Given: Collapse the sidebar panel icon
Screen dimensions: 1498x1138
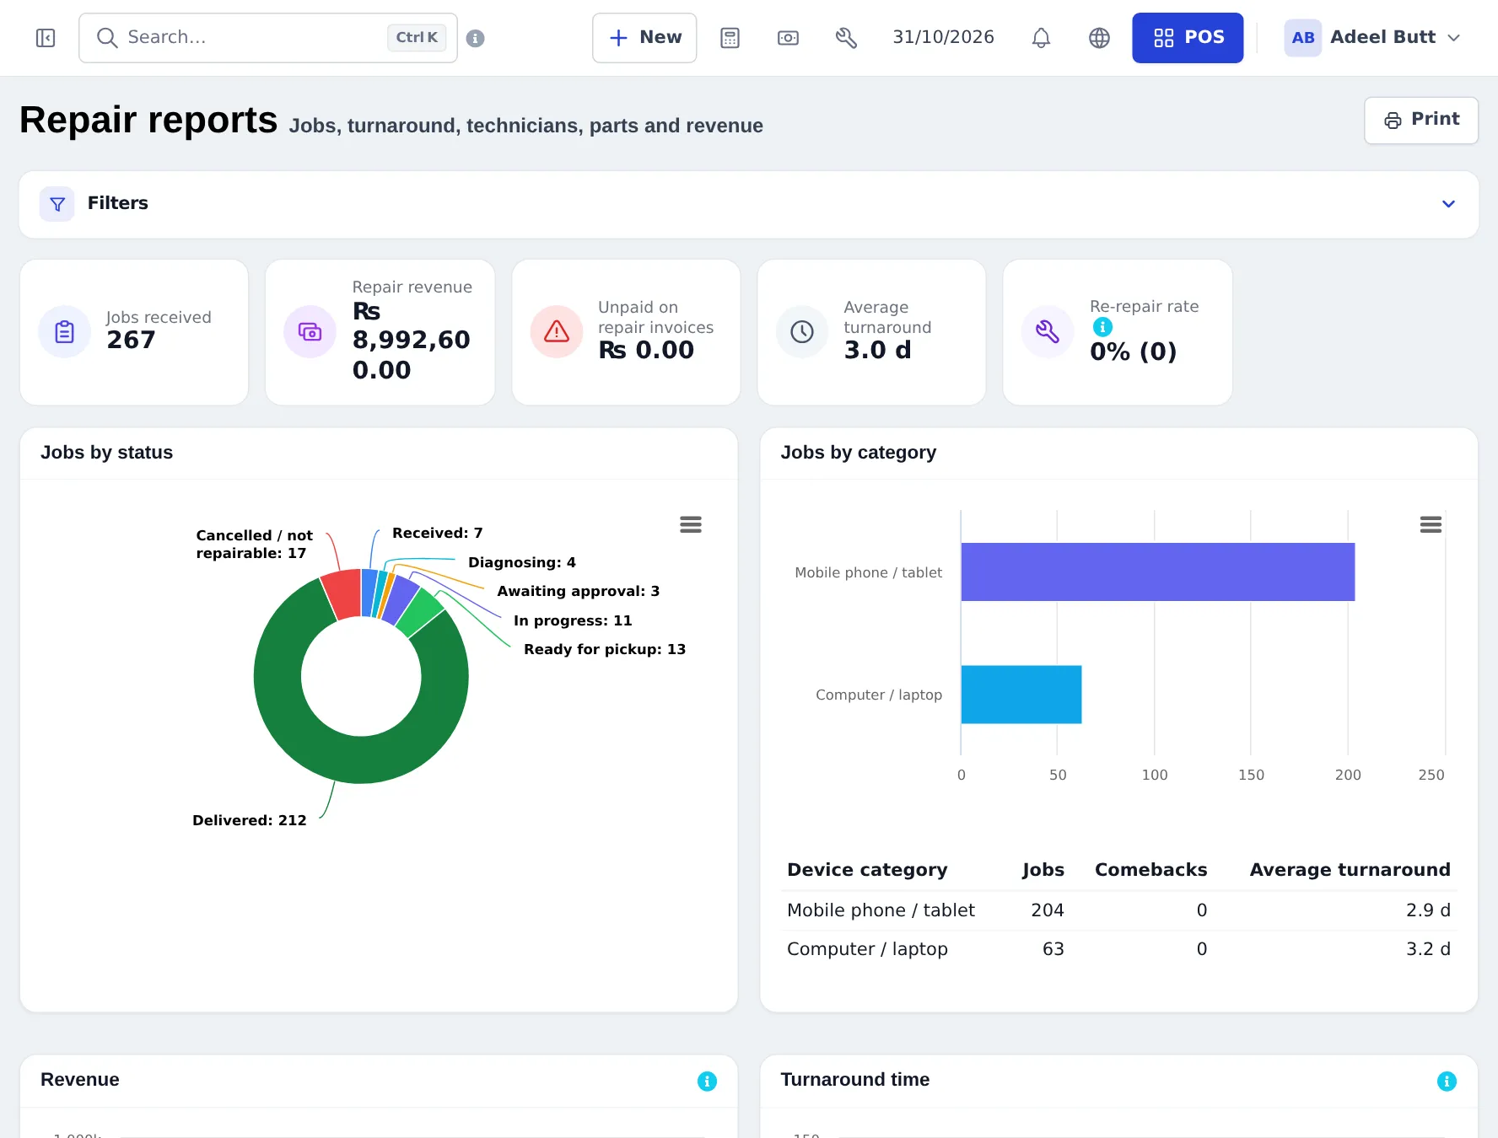Looking at the screenshot, I should point(46,38).
